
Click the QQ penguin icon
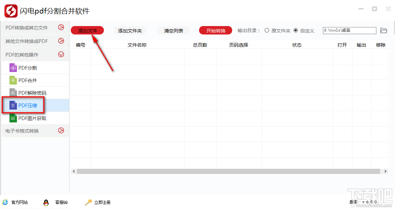[46, 202]
